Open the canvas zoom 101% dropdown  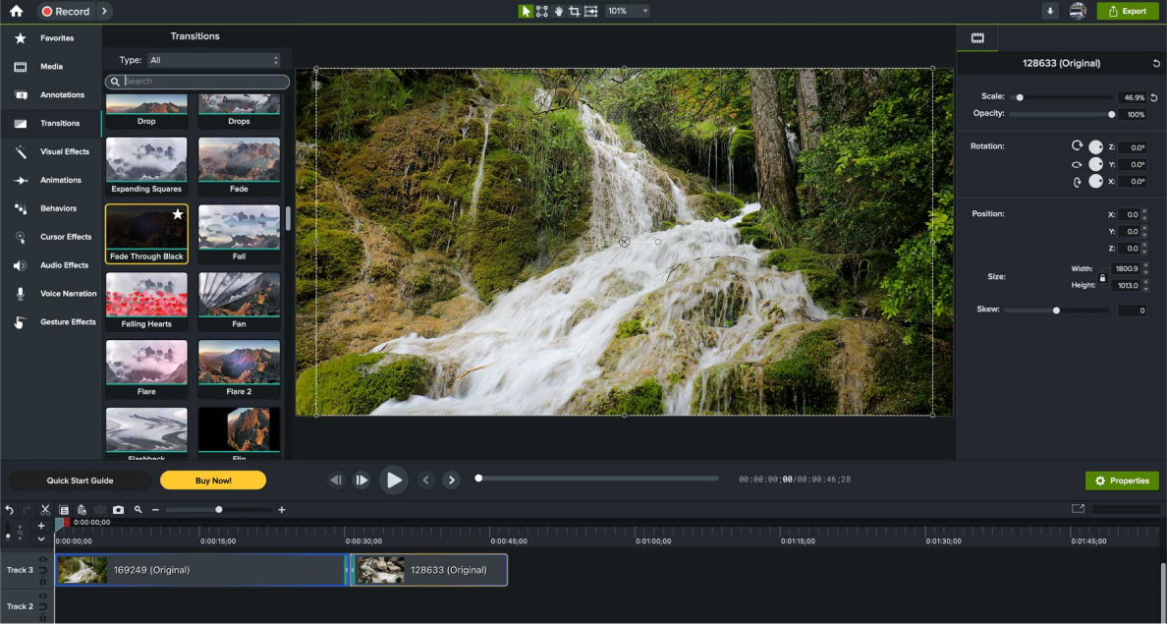coord(627,11)
